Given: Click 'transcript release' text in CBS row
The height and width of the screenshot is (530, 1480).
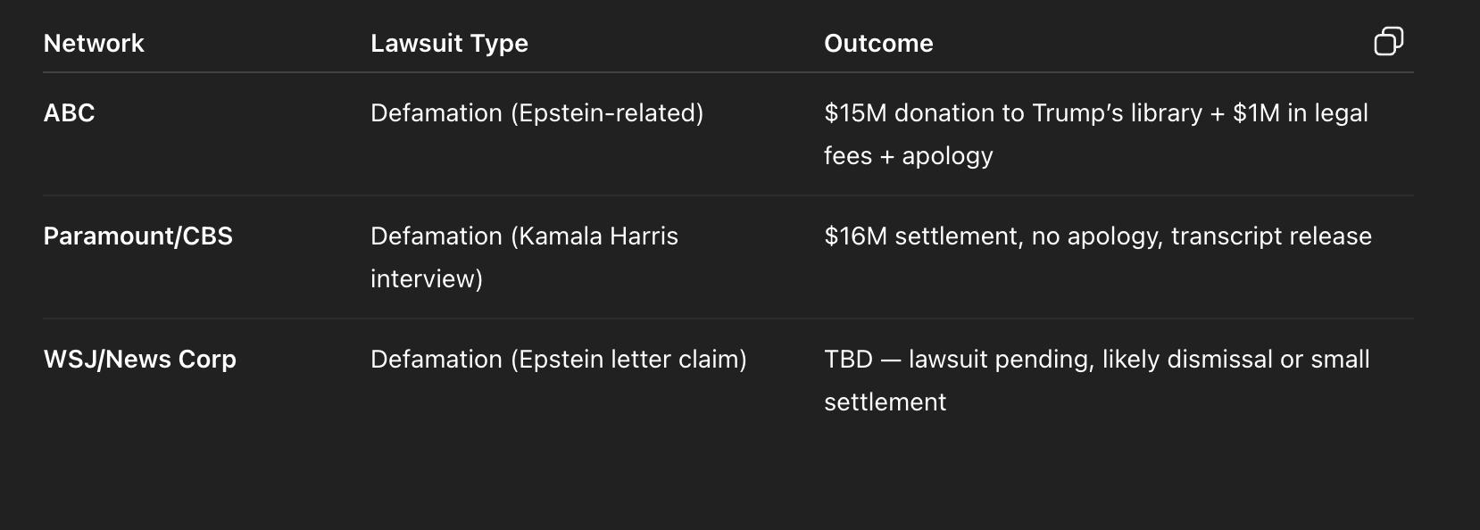Looking at the screenshot, I should [1271, 236].
